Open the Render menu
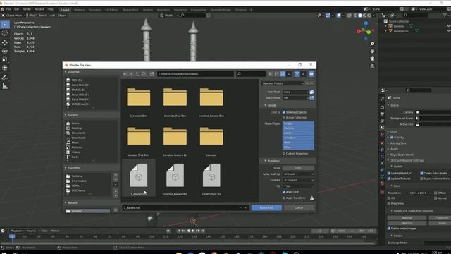The image size is (451, 254). [x=27, y=9]
